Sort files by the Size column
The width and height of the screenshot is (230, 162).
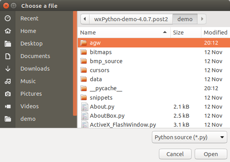pos(186,33)
